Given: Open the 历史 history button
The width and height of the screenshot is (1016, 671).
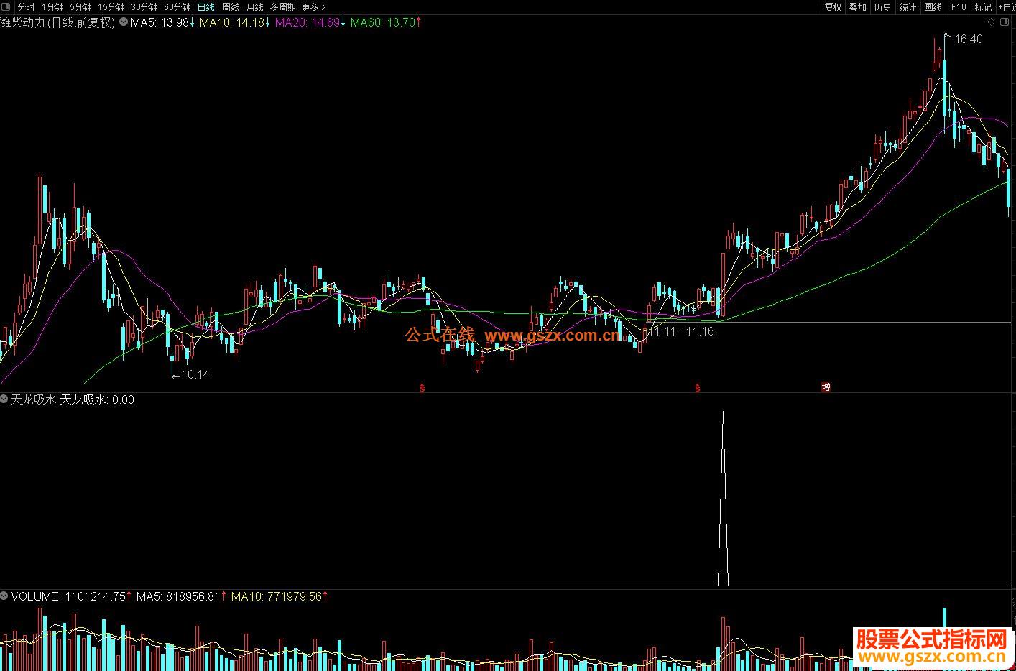Looking at the screenshot, I should pos(882,7).
